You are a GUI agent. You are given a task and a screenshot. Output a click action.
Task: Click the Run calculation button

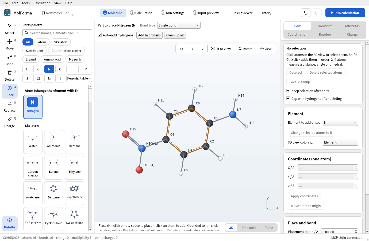click(345, 13)
